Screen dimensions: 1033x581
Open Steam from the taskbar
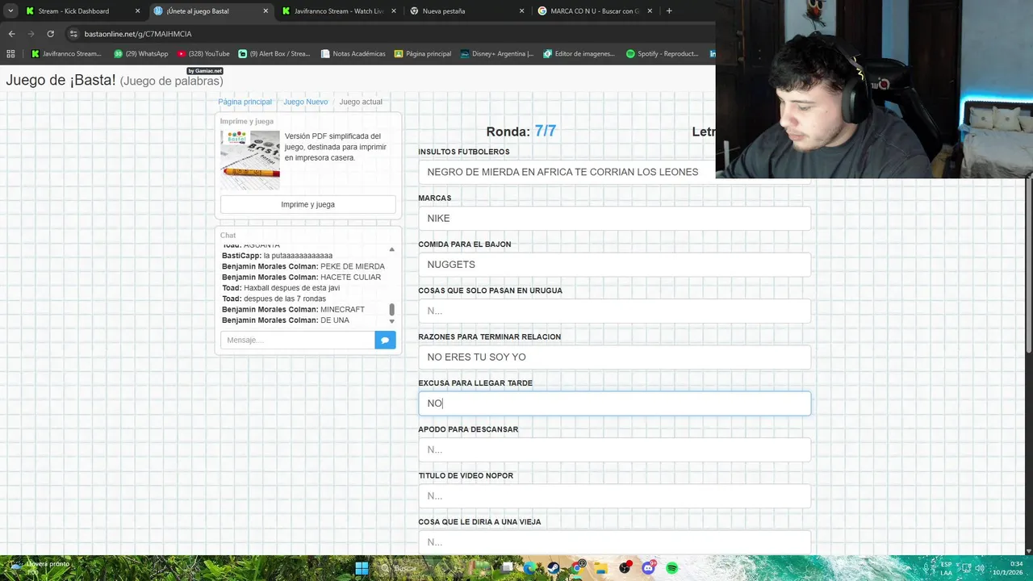point(553,568)
